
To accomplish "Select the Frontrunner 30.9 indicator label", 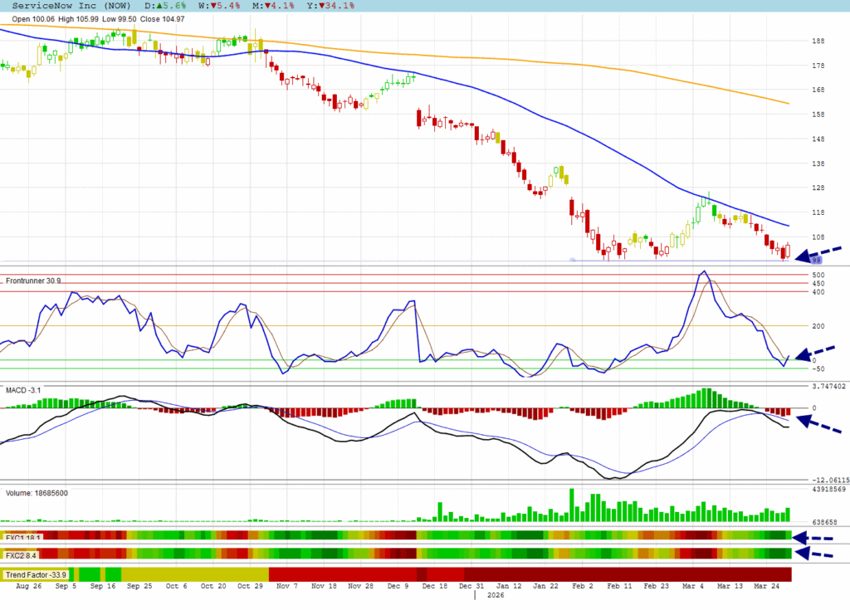I will tap(34, 282).
